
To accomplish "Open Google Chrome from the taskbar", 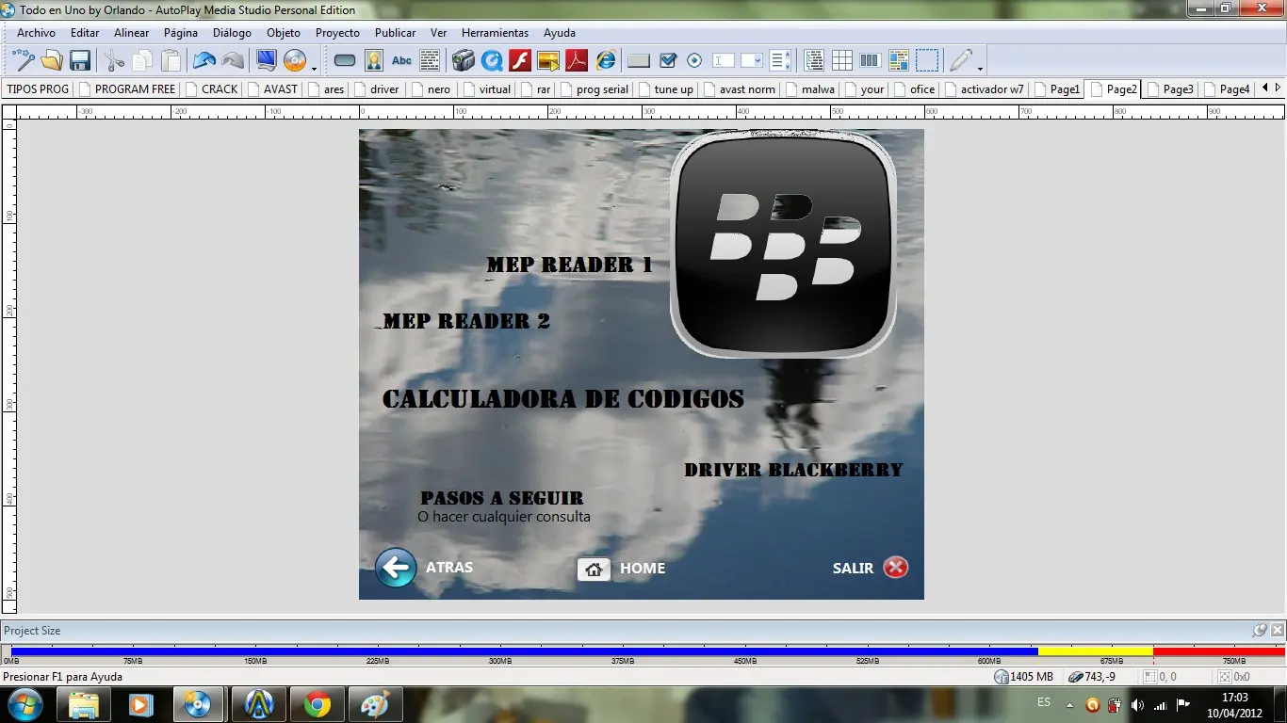I will [x=318, y=704].
